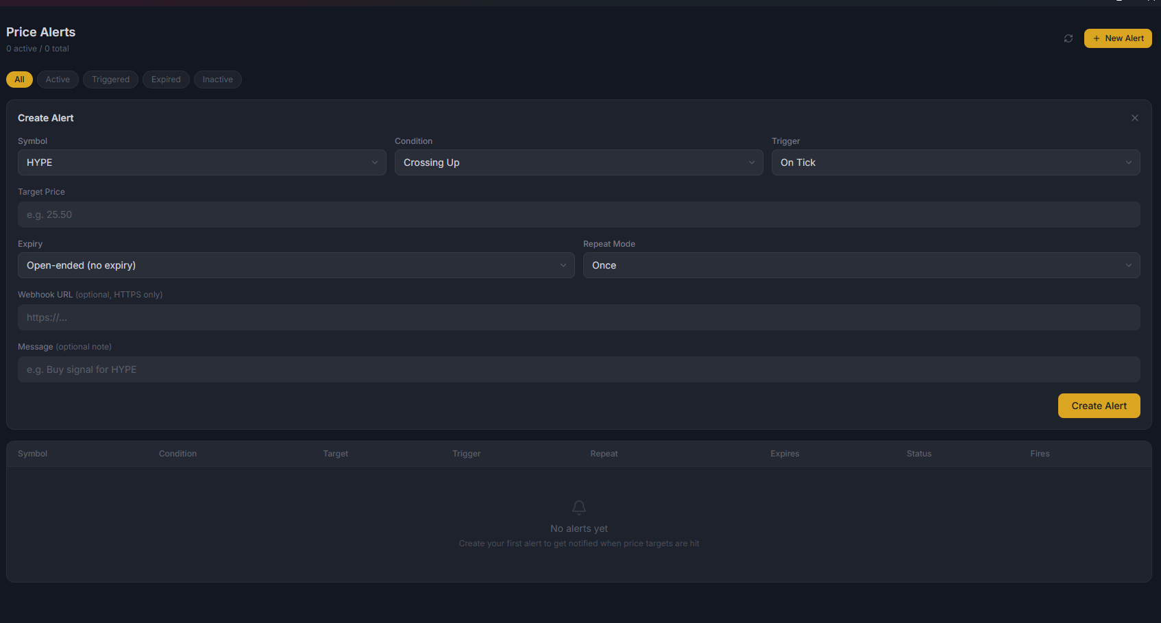Click the bell icon above 'No alerts yet'
1161x623 pixels.
pos(578,508)
